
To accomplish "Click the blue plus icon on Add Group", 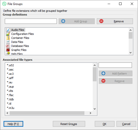I will pyautogui.click(x=63, y=21).
